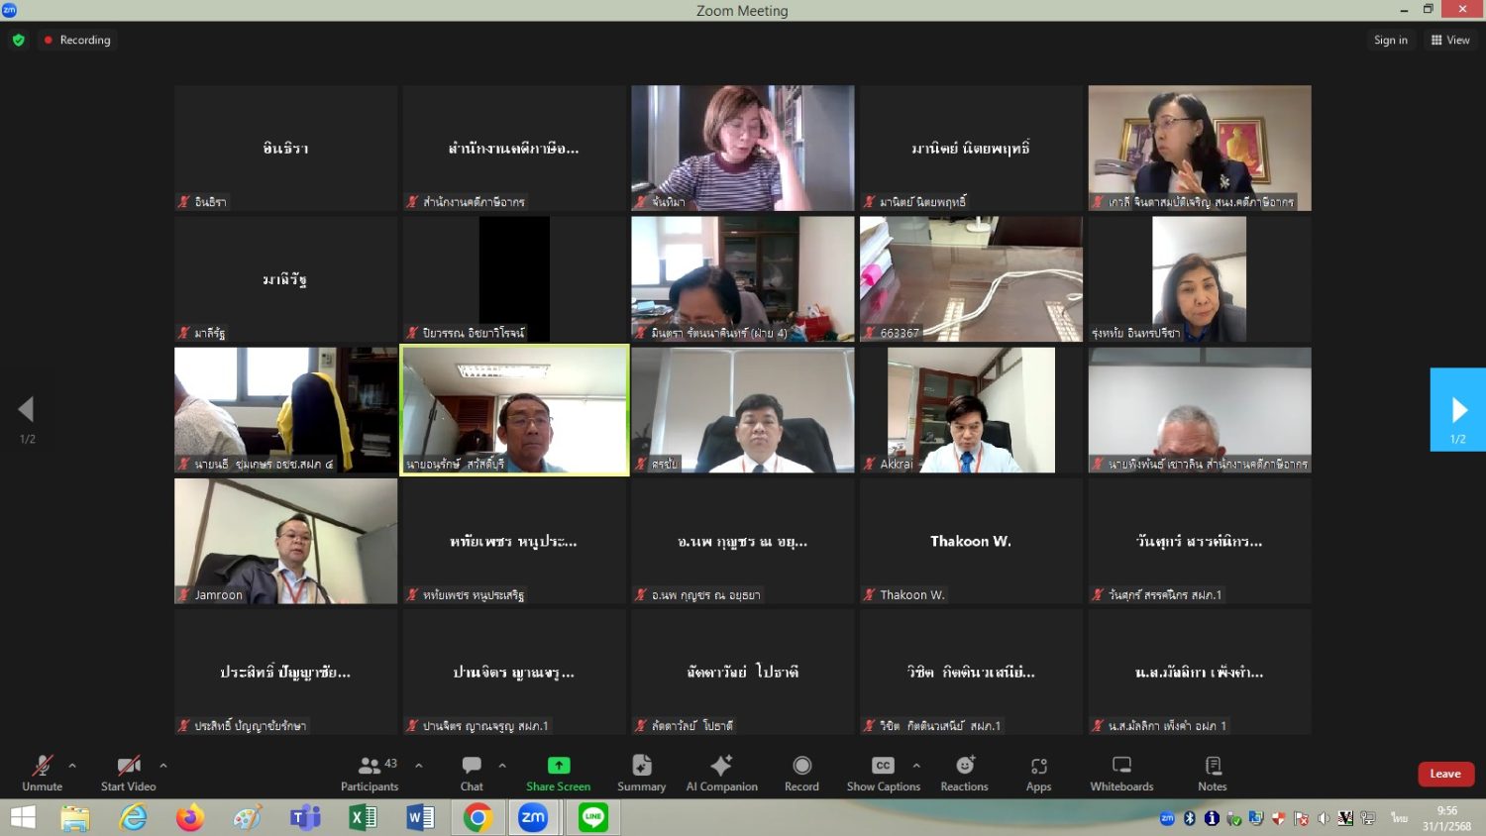
Task: Unmute the microphone
Action: (x=42, y=773)
